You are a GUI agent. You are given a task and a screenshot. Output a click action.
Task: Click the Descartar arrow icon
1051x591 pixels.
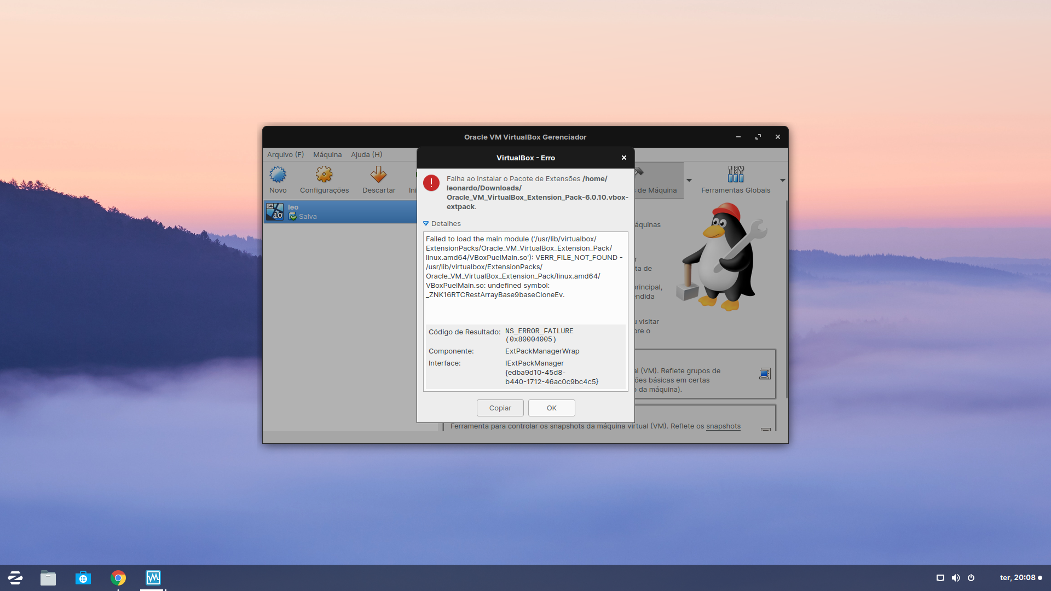click(x=378, y=175)
